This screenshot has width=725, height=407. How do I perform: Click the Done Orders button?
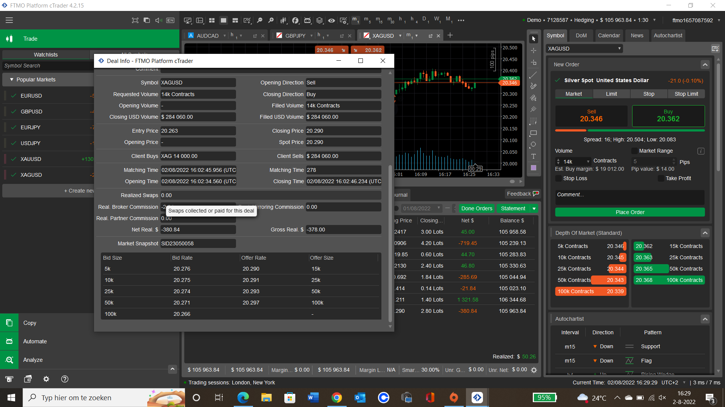(x=477, y=208)
